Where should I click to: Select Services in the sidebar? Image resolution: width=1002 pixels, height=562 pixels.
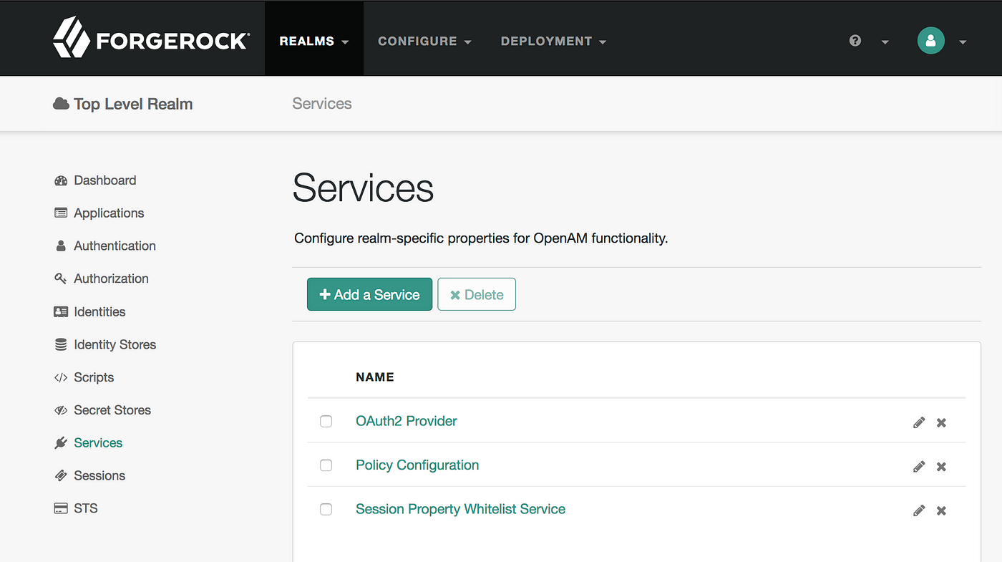click(98, 443)
